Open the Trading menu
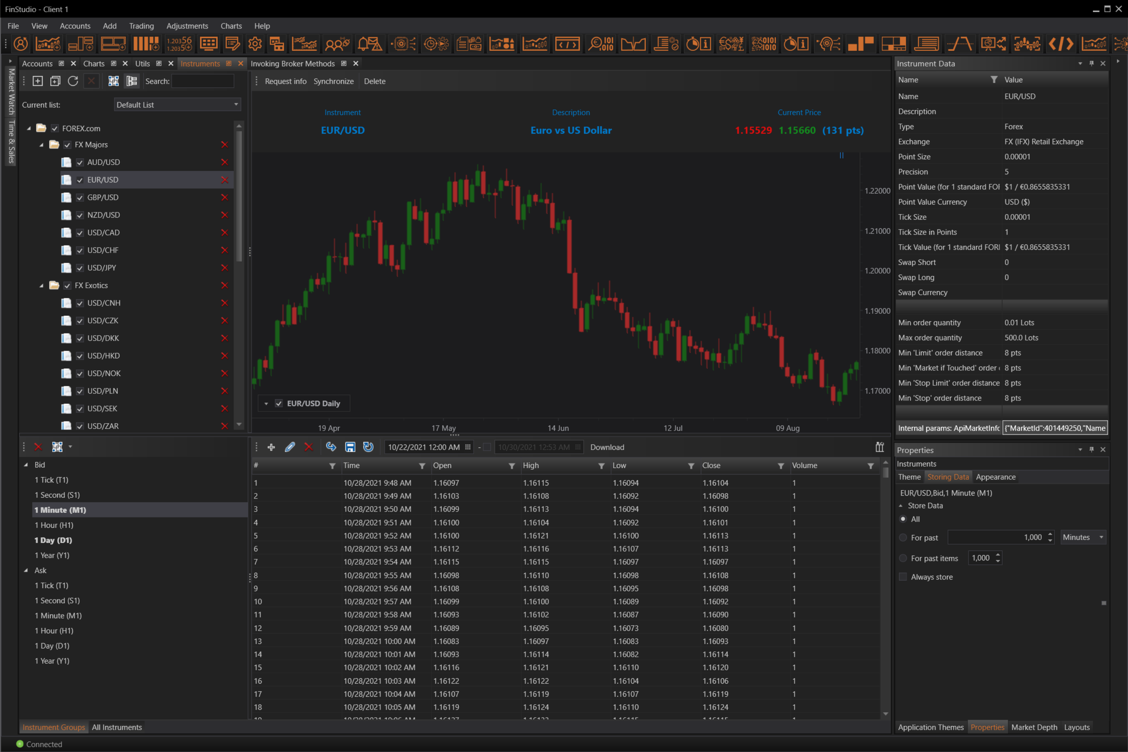 142,26
